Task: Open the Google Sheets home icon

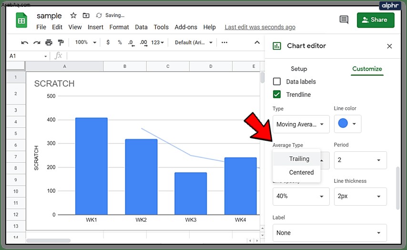Action: [21, 20]
